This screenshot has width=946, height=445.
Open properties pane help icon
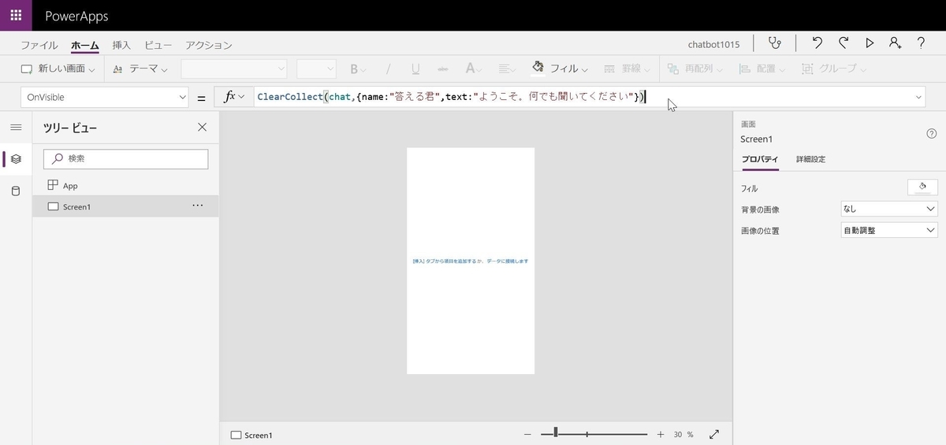point(931,133)
